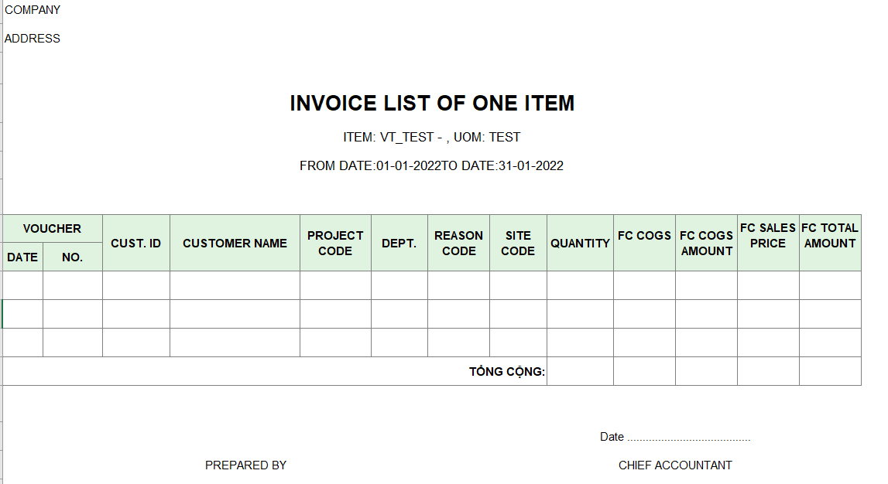
Task: Select the CUST. ID header cell
Action: click(136, 243)
